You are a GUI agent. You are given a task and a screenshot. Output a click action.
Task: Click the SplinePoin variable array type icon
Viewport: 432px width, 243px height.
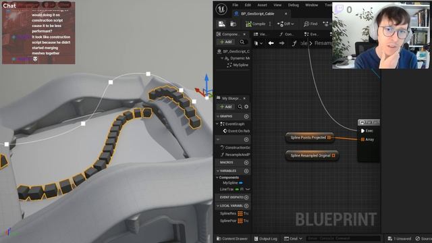pyautogui.click(x=240, y=221)
